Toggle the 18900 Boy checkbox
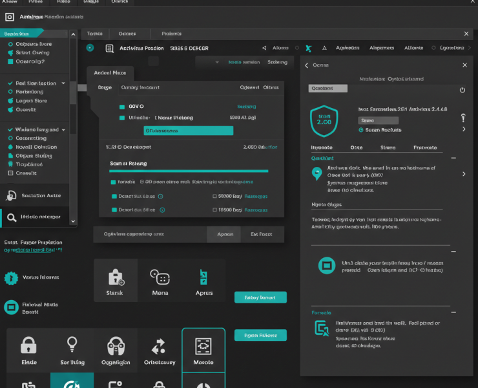 (x=214, y=210)
